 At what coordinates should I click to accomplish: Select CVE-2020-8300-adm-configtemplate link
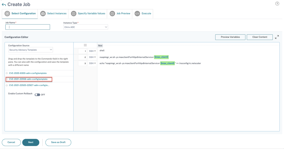[28, 73]
